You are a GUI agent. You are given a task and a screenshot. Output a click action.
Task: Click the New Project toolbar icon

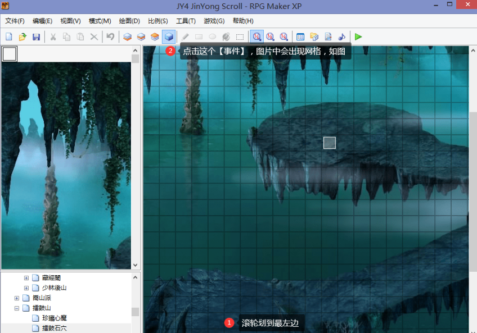pos(9,37)
